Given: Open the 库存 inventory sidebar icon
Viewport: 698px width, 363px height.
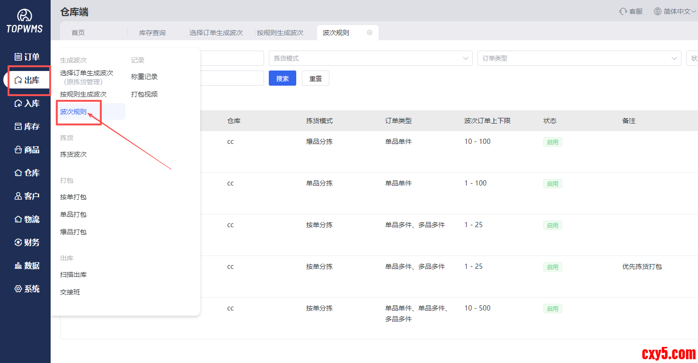Looking at the screenshot, I should click(18, 126).
